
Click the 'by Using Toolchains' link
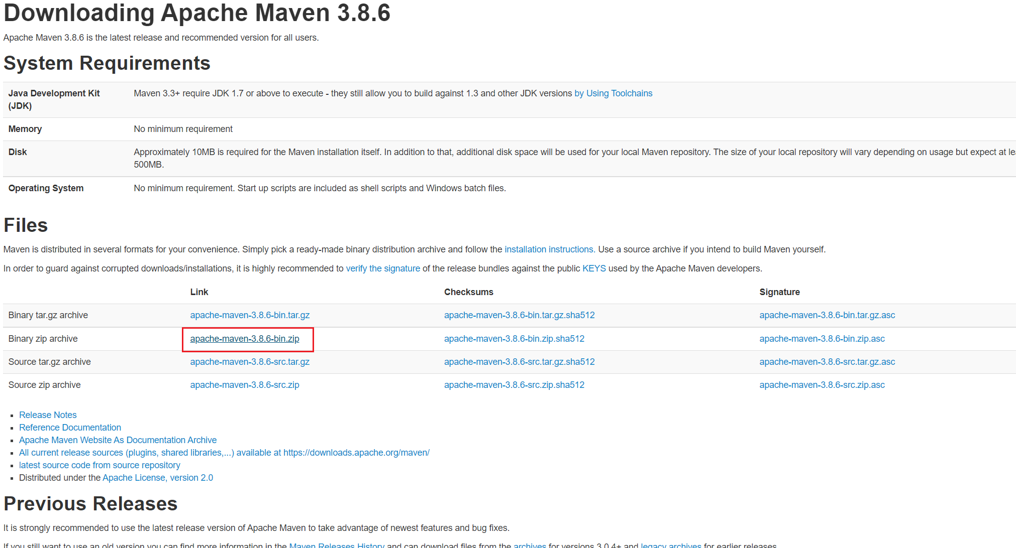tap(613, 93)
